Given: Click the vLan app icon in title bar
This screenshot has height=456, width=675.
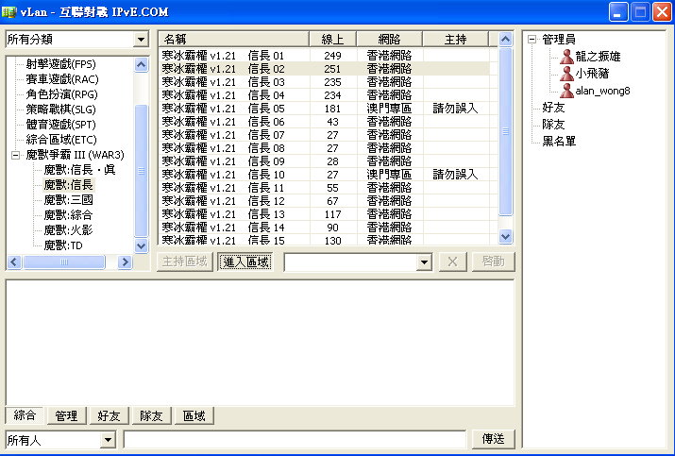Looking at the screenshot, I should pyautogui.click(x=9, y=11).
